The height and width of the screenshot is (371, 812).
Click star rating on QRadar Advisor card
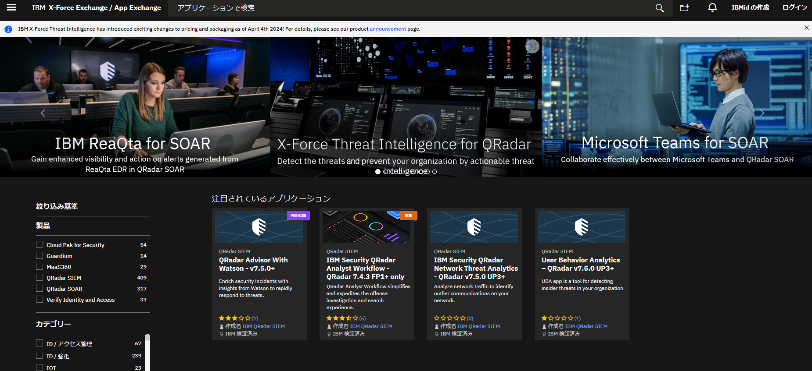[x=235, y=318]
